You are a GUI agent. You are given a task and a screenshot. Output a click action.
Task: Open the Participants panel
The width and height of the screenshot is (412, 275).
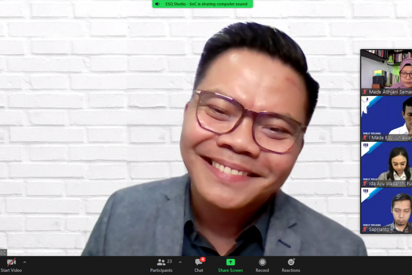[x=161, y=262]
